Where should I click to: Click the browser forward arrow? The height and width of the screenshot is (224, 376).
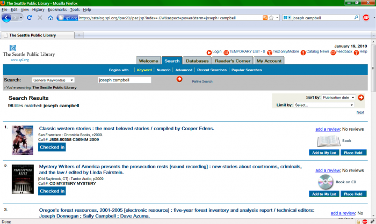(x=15, y=18)
